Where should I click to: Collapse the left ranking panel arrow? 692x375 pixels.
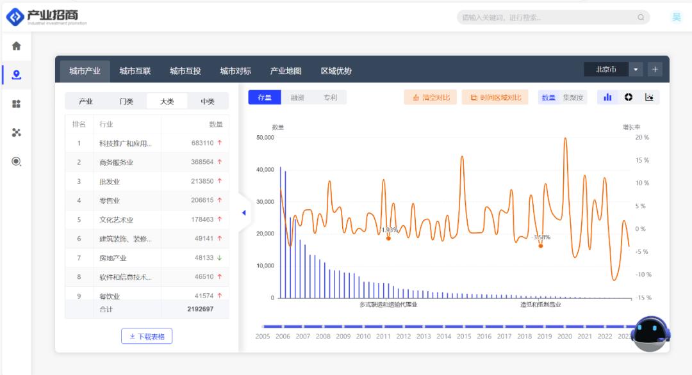click(x=243, y=212)
